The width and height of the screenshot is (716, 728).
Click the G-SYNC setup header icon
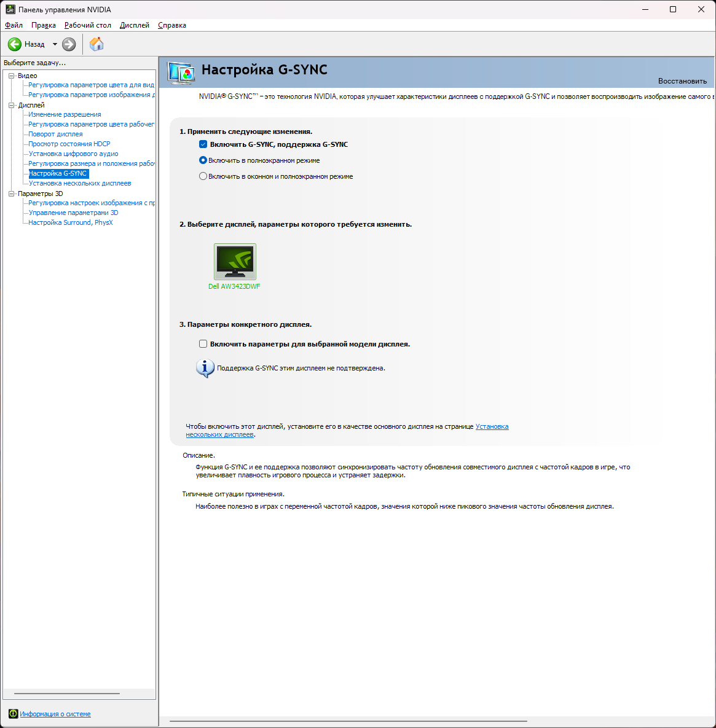point(181,72)
